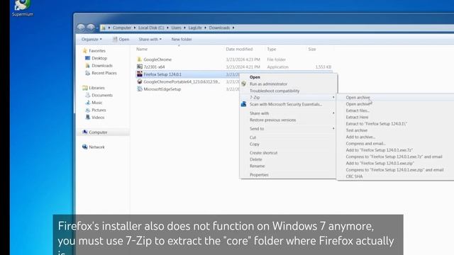Click the Computer breadcrumb in address bar

122,28
